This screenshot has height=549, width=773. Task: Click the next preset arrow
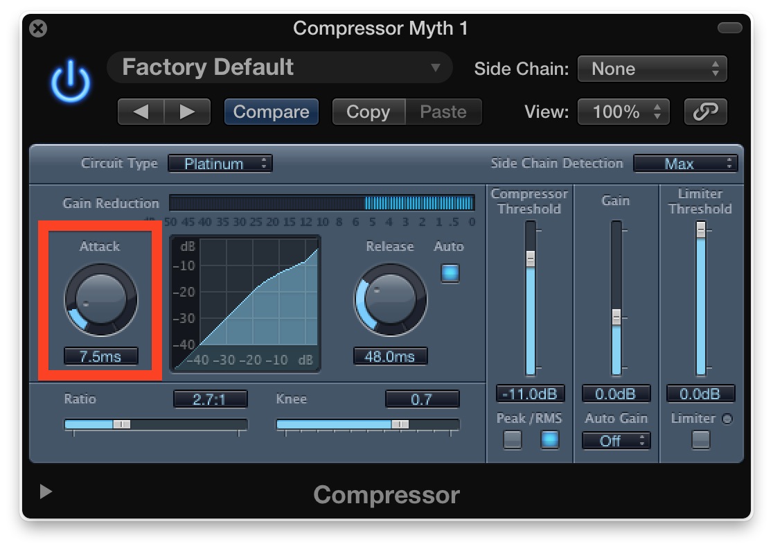tap(186, 112)
